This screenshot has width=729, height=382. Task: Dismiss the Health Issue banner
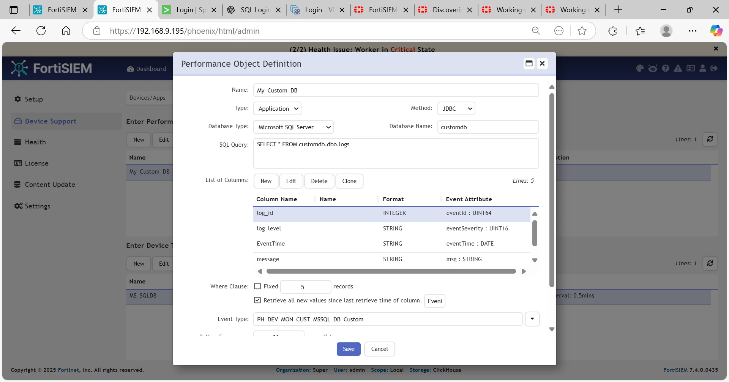pyautogui.click(x=716, y=49)
